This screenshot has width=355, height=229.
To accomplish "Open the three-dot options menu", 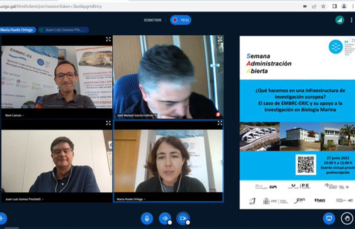I will point(350,20).
